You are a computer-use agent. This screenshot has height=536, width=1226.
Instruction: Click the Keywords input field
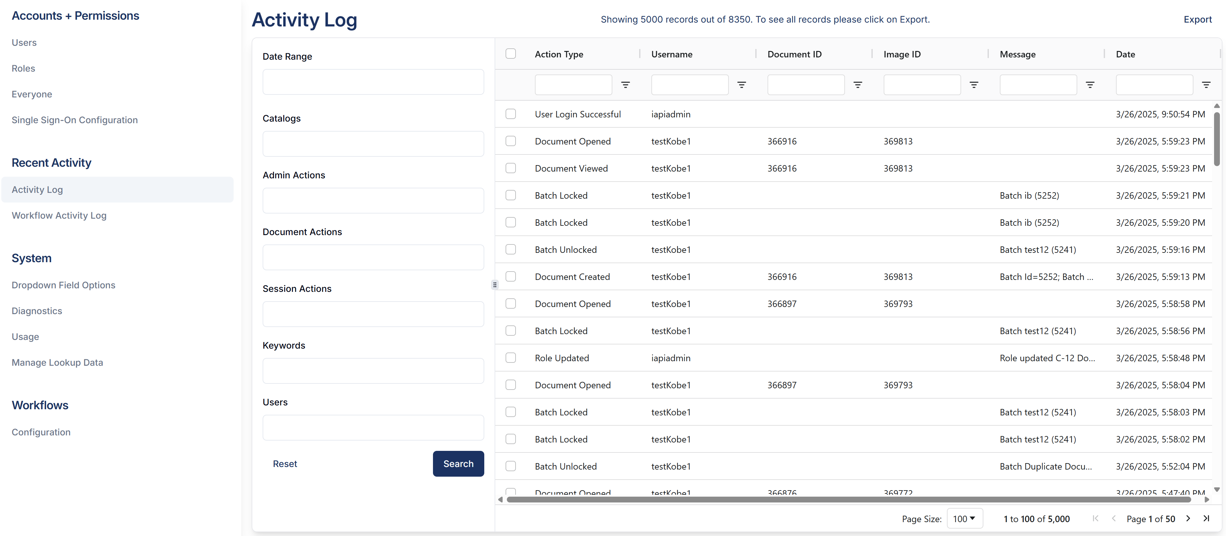[x=373, y=371]
